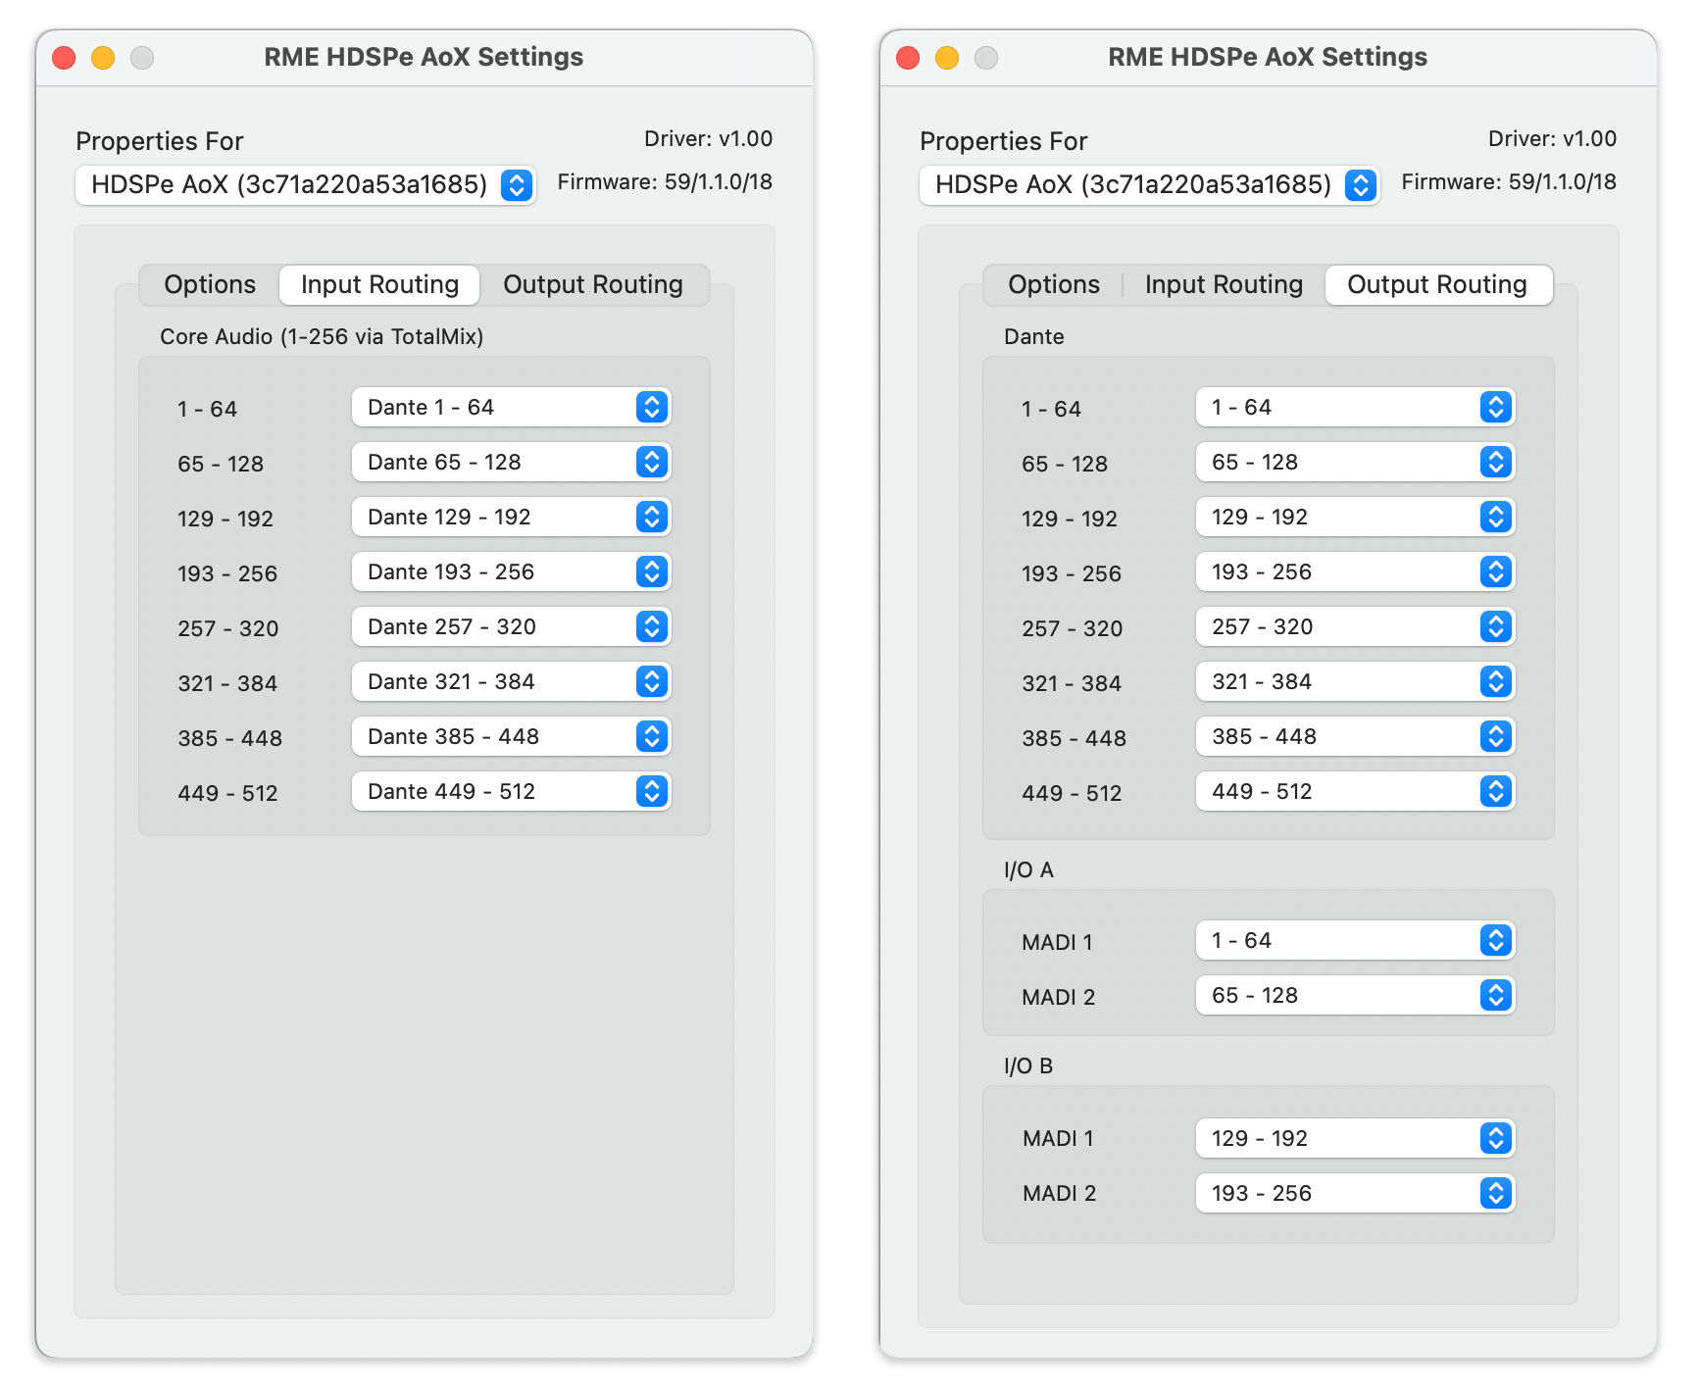
Task: Select Output Routing tab in left window
Action: [x=592, y=285]
